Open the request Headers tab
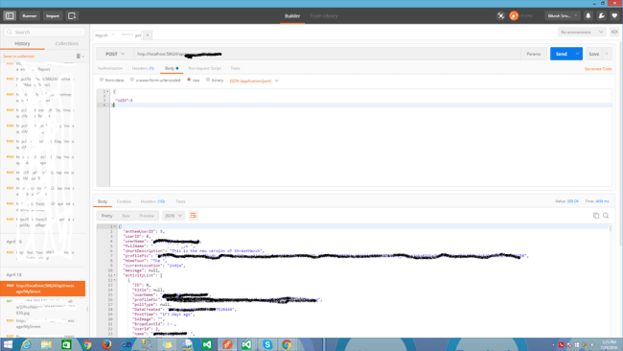The image size is (623, 351). [143, 68]
